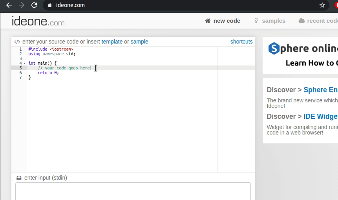Click the padlock site info icon
The width and height of the screenshot is (338, 200).
50,5
